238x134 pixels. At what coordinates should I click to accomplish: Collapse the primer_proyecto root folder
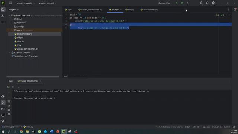[x=9, y=15]
